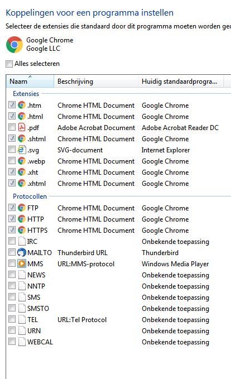Viewport: 231px width, 379px height.
Task: Click the Internet Explorer icon beside .svg
Action: [x=22, y=150]
